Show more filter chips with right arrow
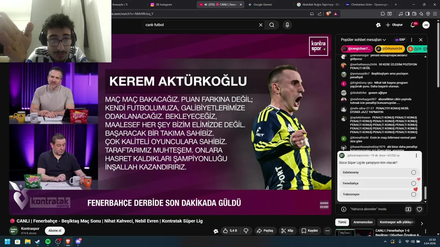This screenshot has height=247, width=440. (x=422, y=223)
